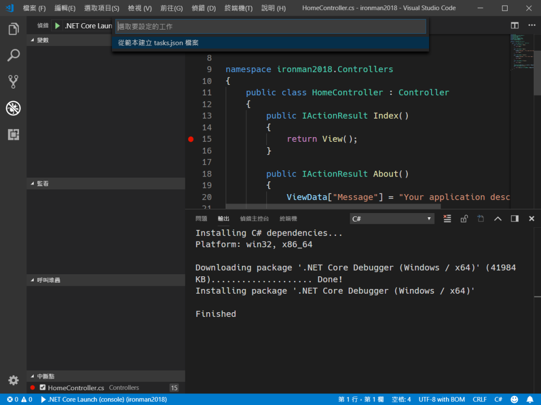Viewport: 541px width, 405px height.
Task: Open the Search view in activity bar
Action: pos(13,55)
